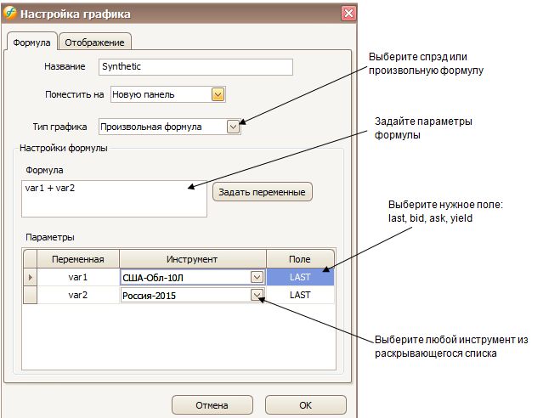Click the Название field containing Synthetic
Image resolution: width=543 pixels, height=418 pixels.
[x=195, y=67]
